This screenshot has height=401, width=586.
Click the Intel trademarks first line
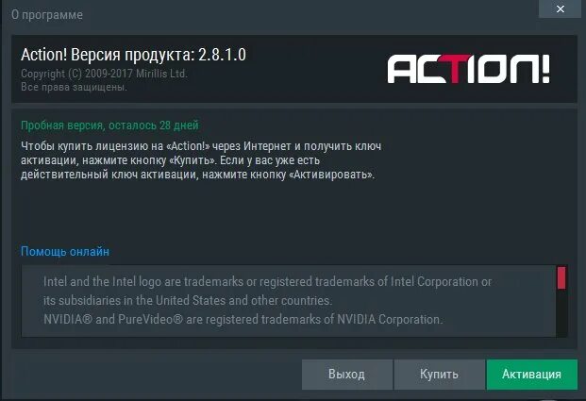[268, 282]
